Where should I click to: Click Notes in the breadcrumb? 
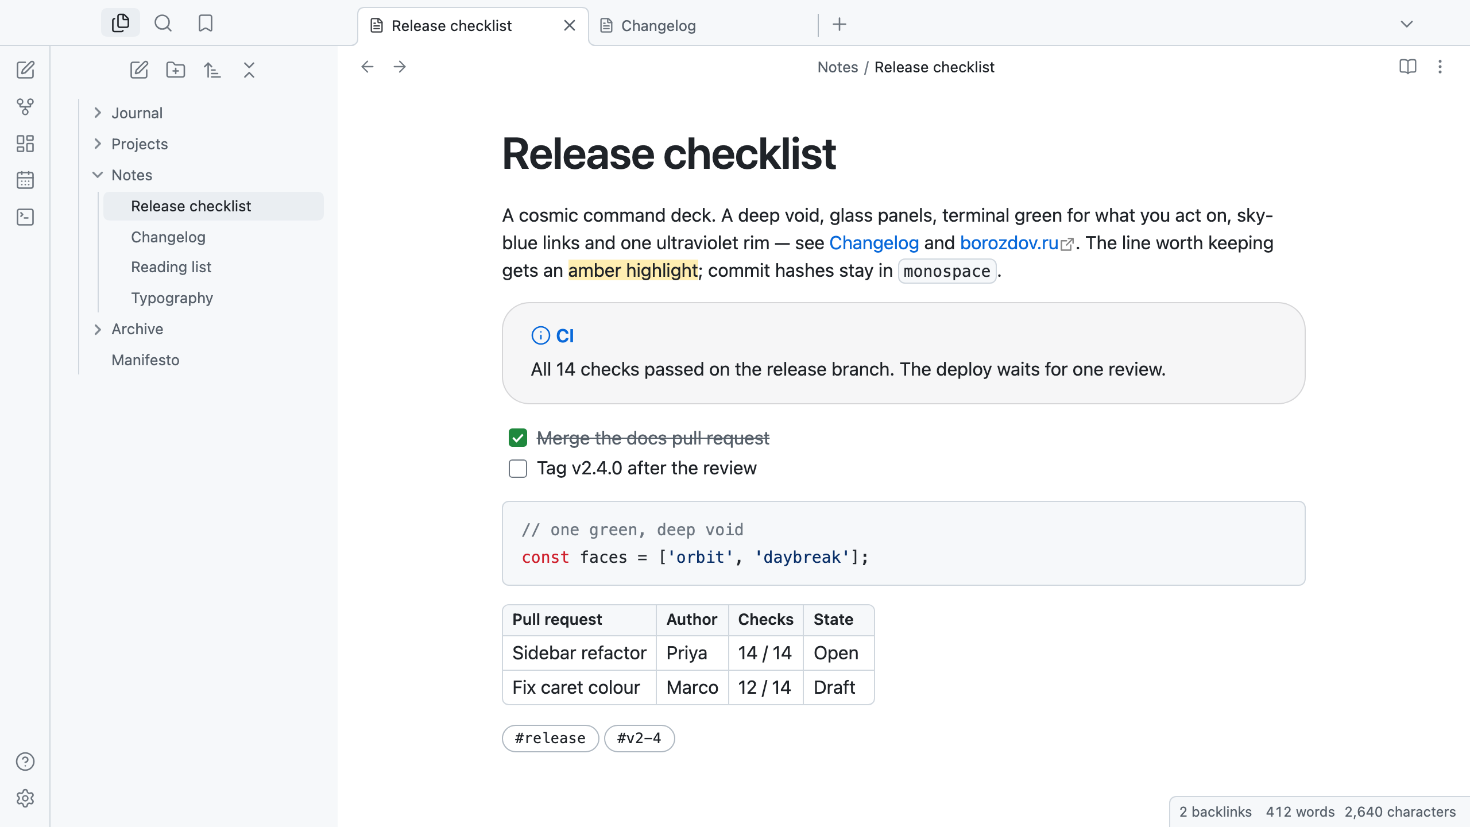(x=837, y=67)
